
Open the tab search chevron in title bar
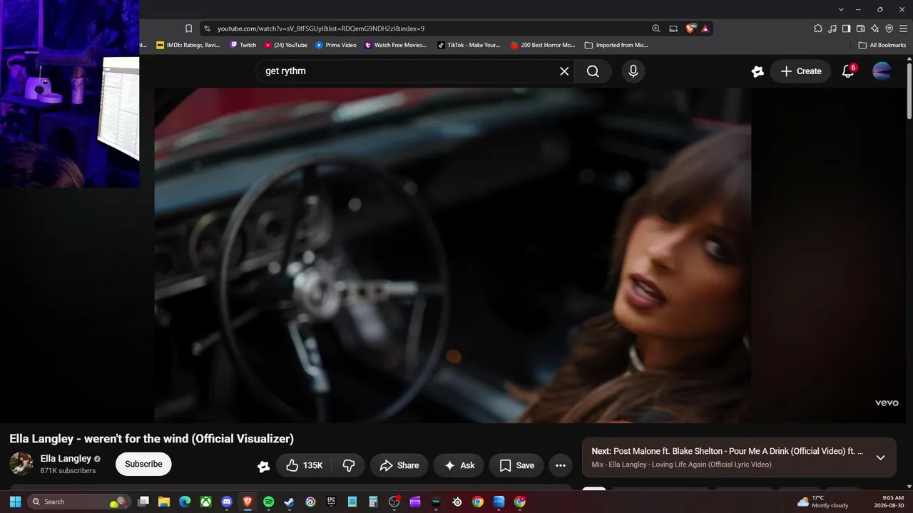(x=842, y=9)
